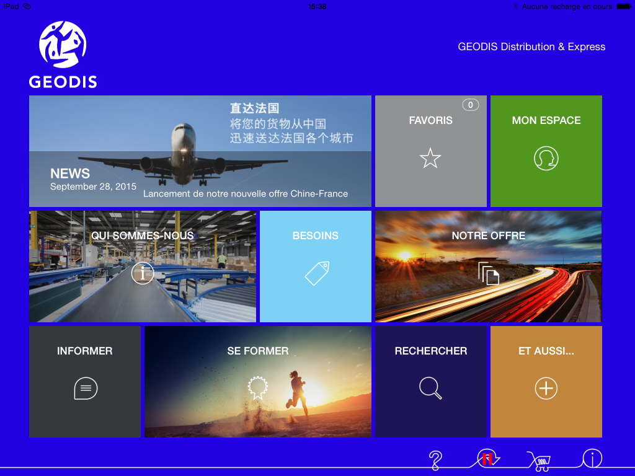Click the Rechercher magnifying glass icon

[x=430, y=389]
